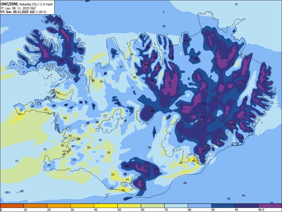The image size is (282, 212).
Task: Select the dark blue 90–95 legend swatch
Action: 223,206
